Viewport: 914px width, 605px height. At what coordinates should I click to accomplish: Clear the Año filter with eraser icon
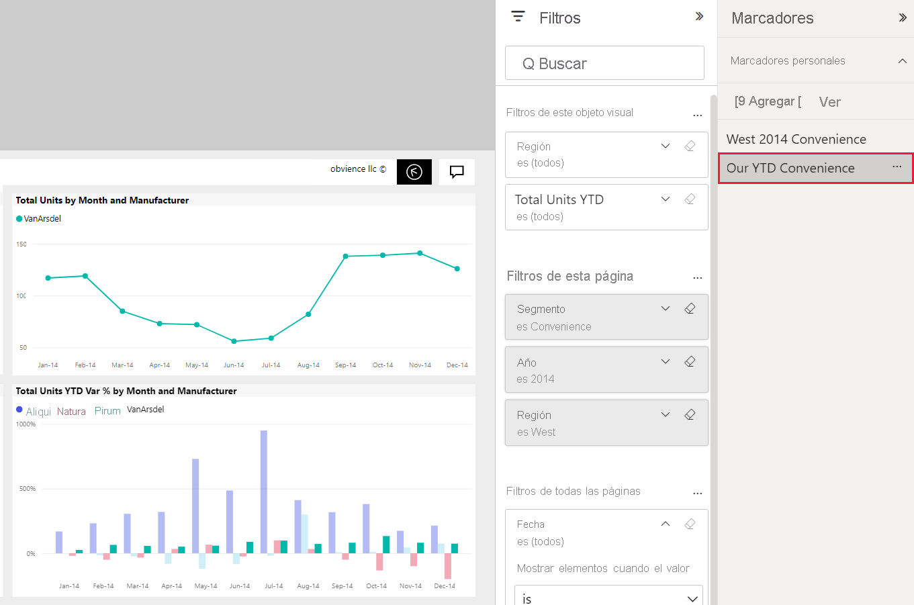[690, 361]
